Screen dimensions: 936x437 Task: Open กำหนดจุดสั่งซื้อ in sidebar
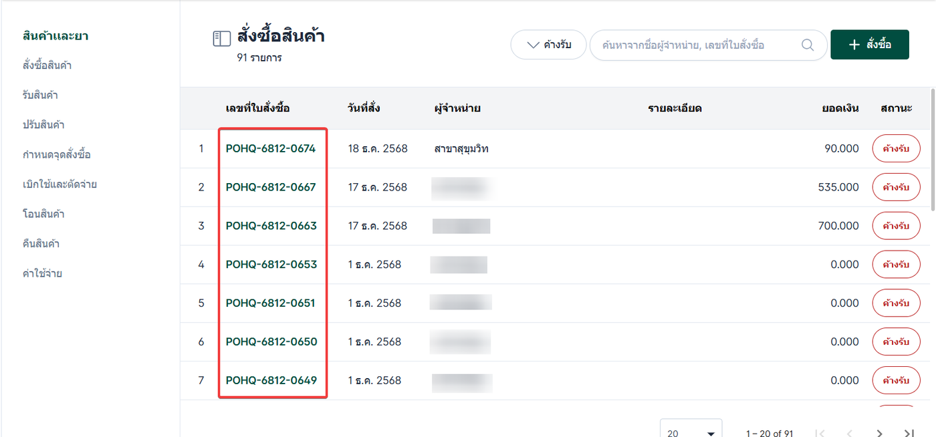pos(56,154)
